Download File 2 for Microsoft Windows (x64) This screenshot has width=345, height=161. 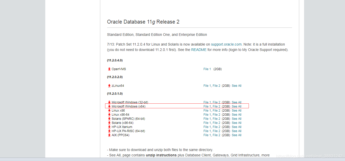coord(216,106)
